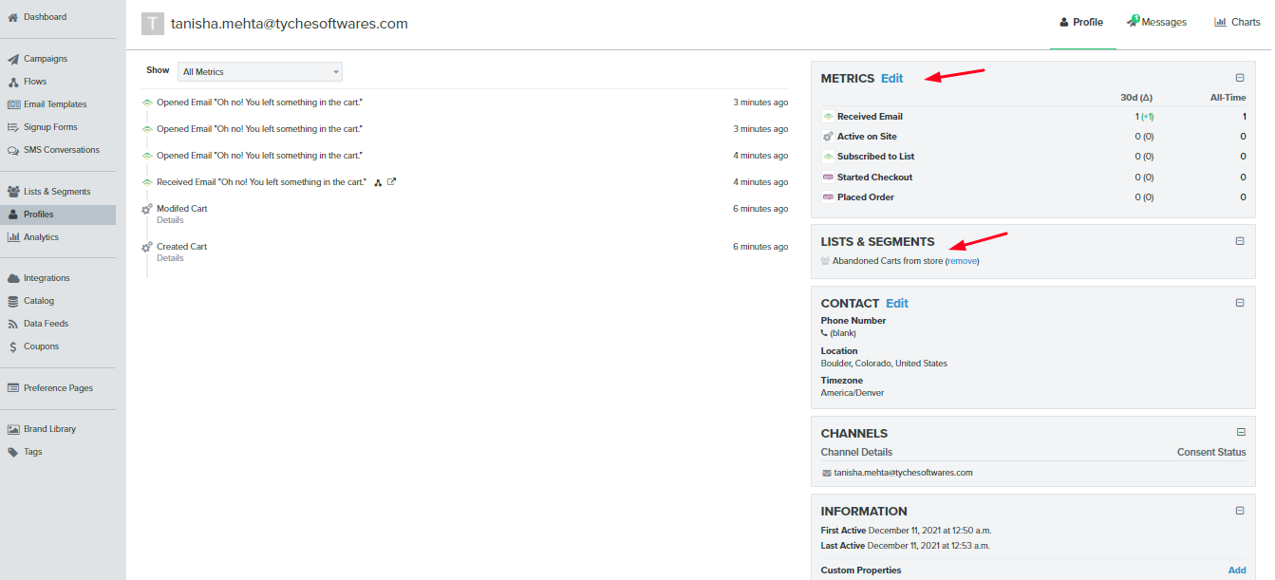Click the profile email heading at top

tap(290, 24)
